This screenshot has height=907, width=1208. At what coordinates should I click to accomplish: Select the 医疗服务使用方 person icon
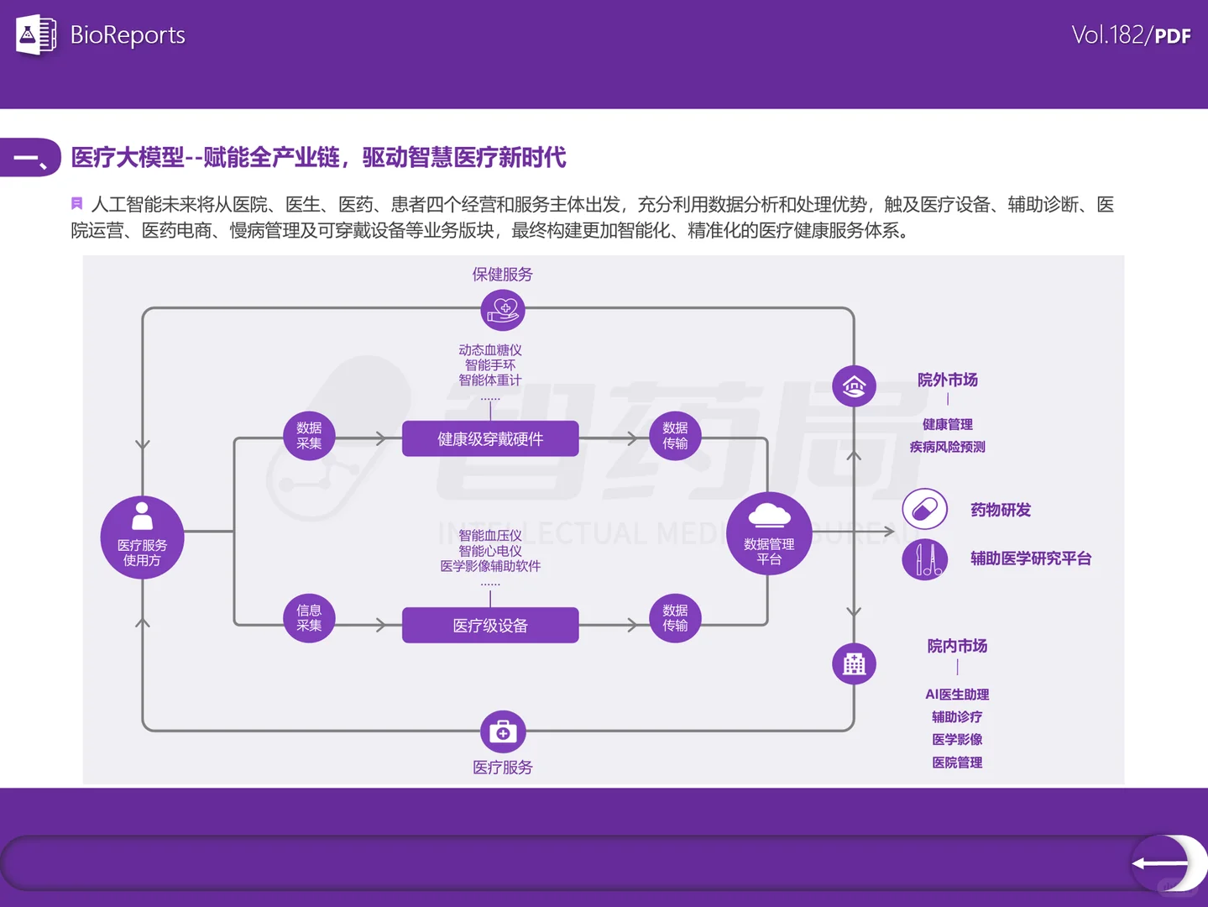tap(141, 537)
